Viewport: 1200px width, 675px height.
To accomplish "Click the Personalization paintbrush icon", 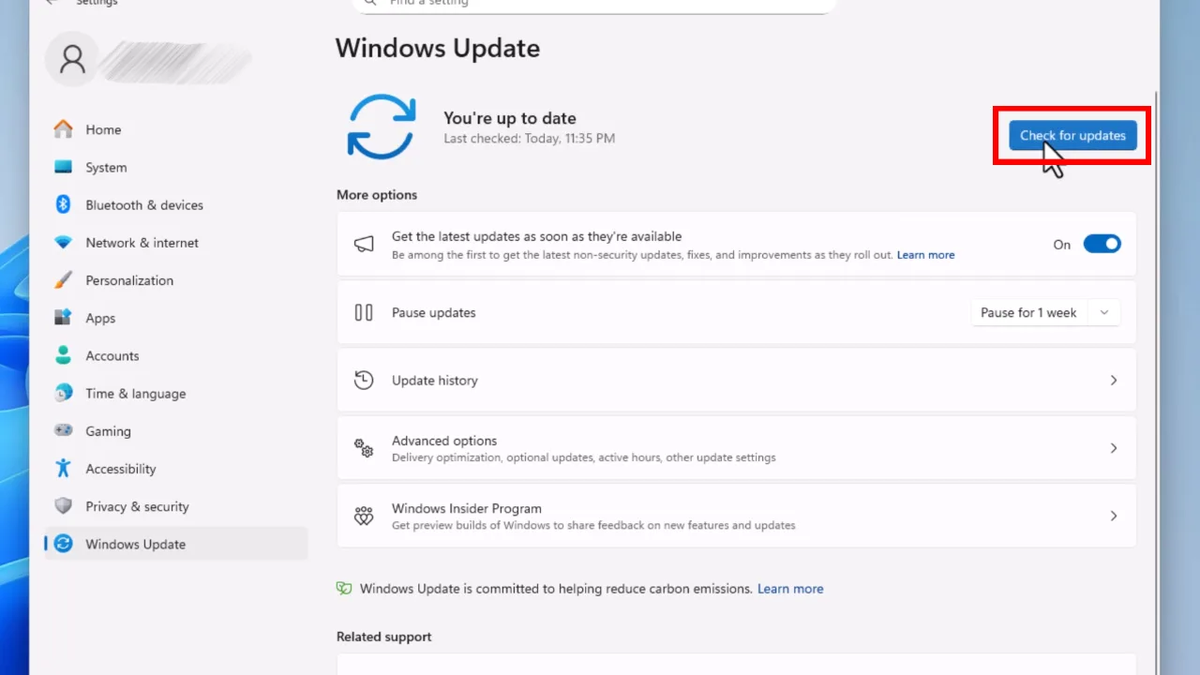I will click(63, 279).
